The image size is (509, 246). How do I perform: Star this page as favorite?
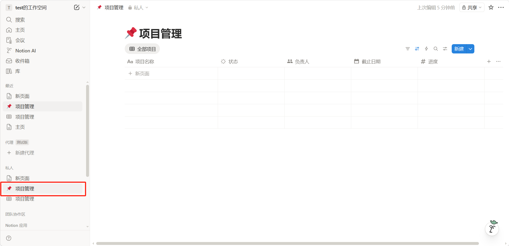tap(491, 7)
